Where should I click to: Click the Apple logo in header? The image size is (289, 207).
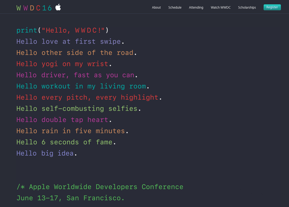click(x=58, y=7)
